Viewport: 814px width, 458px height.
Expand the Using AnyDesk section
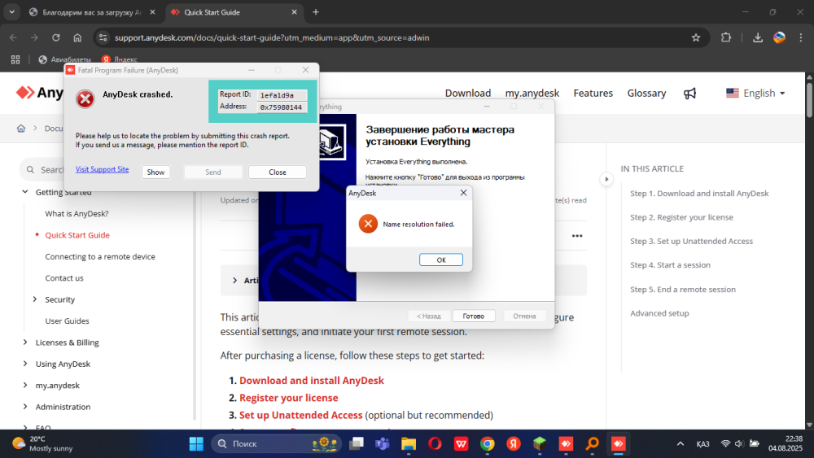click(x=25, y=364)
